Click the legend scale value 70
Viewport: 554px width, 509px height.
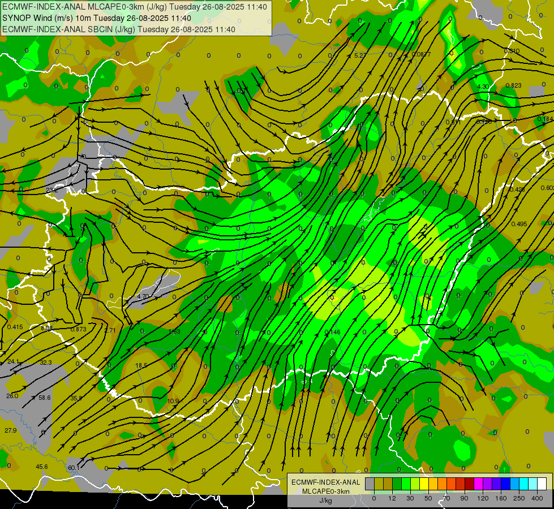pos(446,498)
